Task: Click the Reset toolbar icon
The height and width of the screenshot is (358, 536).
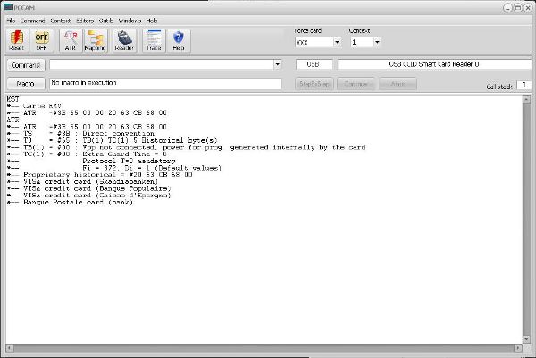Action: pos(17,41)
